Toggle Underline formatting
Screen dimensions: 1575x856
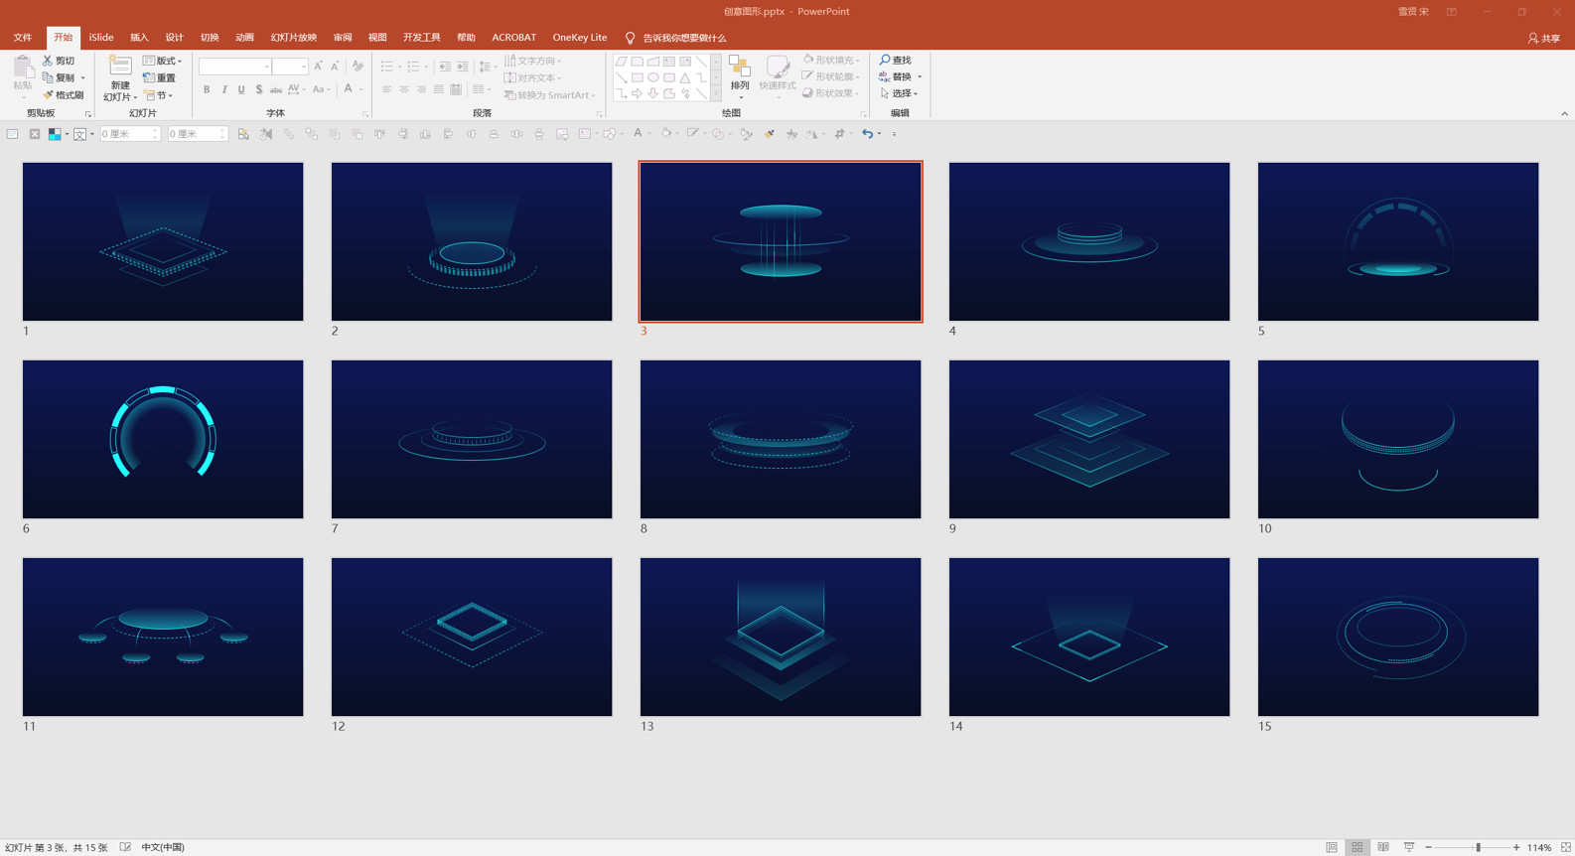click(x=241, y=89)
